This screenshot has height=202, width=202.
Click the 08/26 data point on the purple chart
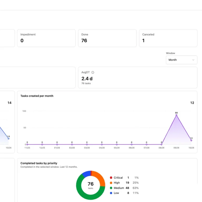161,144
